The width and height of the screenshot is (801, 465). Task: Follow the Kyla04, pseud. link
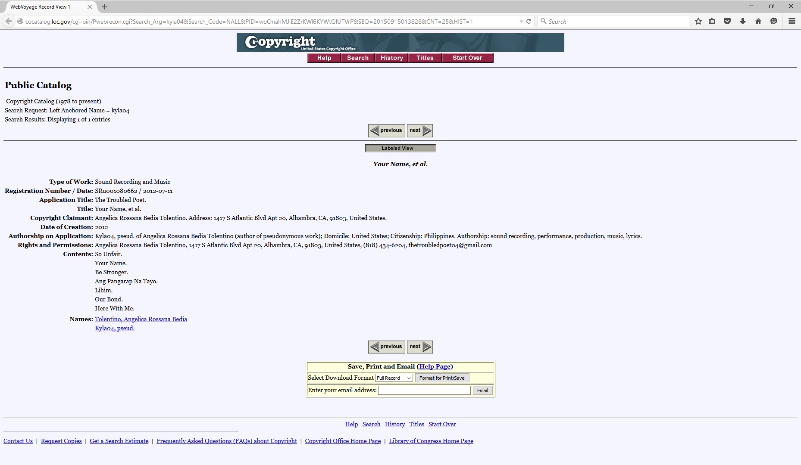click(x=115, y=328)
